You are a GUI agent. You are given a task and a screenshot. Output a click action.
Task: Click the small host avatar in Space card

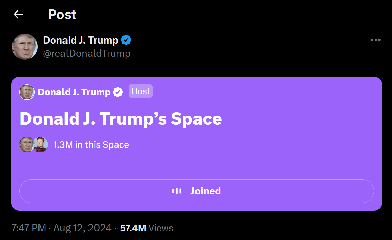click(x=27, y=92)
